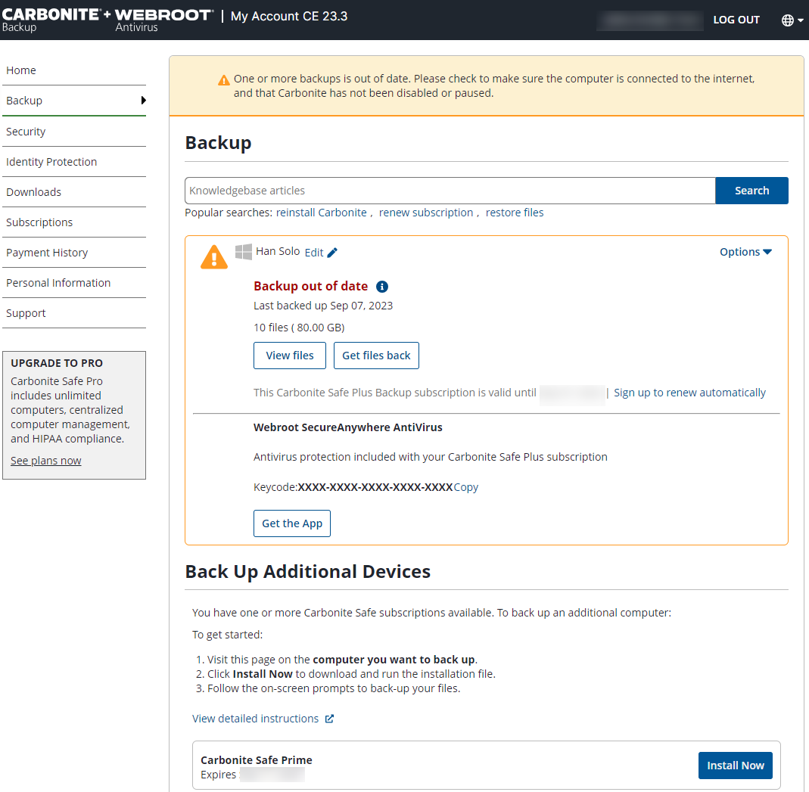Viewport: 809px width, 792px height.
Task: Copy the Webroot keycode
Action: click(465, 487)
